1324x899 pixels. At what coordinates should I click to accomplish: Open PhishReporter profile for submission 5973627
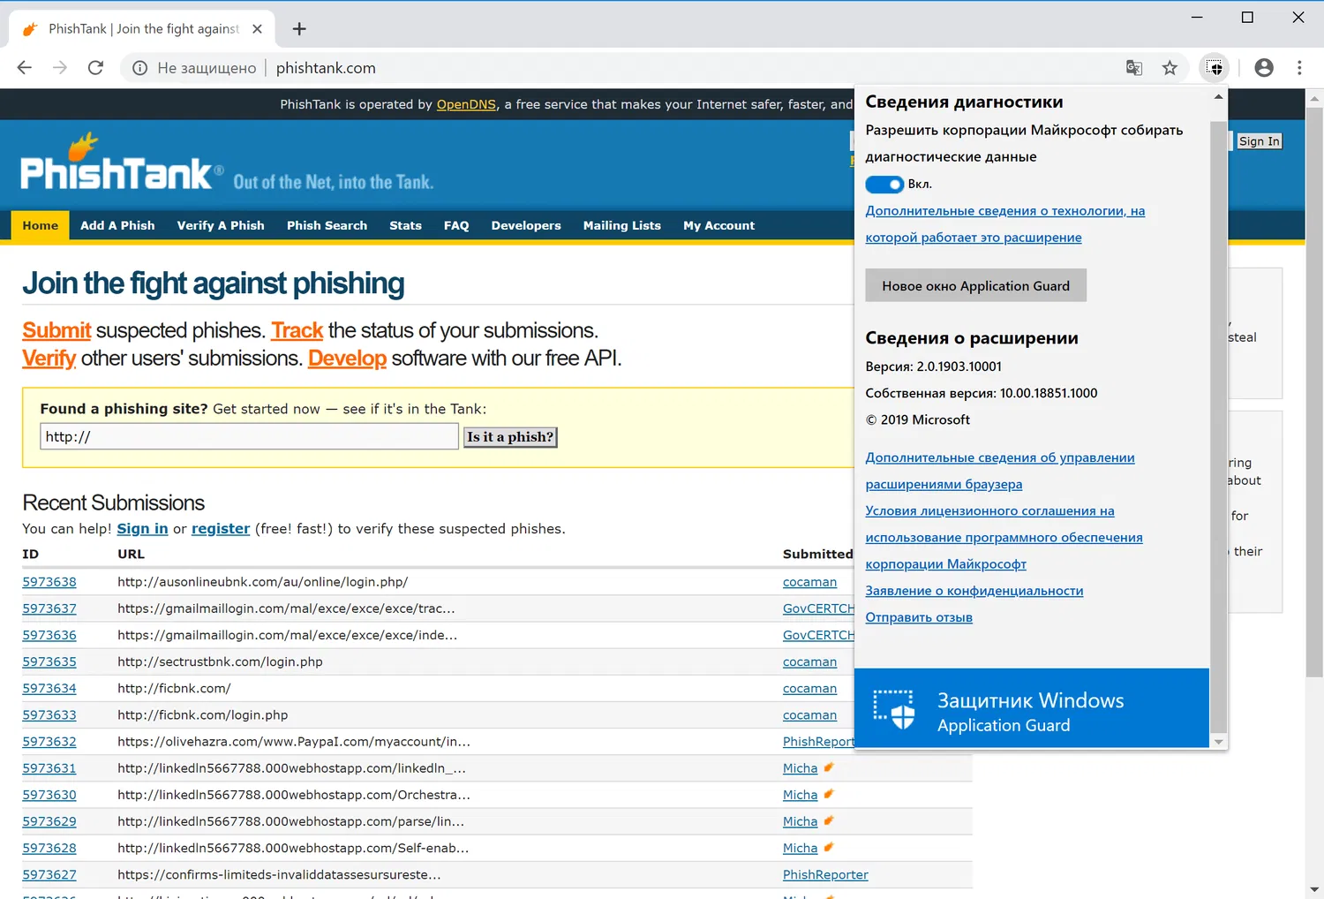(825, 874)
